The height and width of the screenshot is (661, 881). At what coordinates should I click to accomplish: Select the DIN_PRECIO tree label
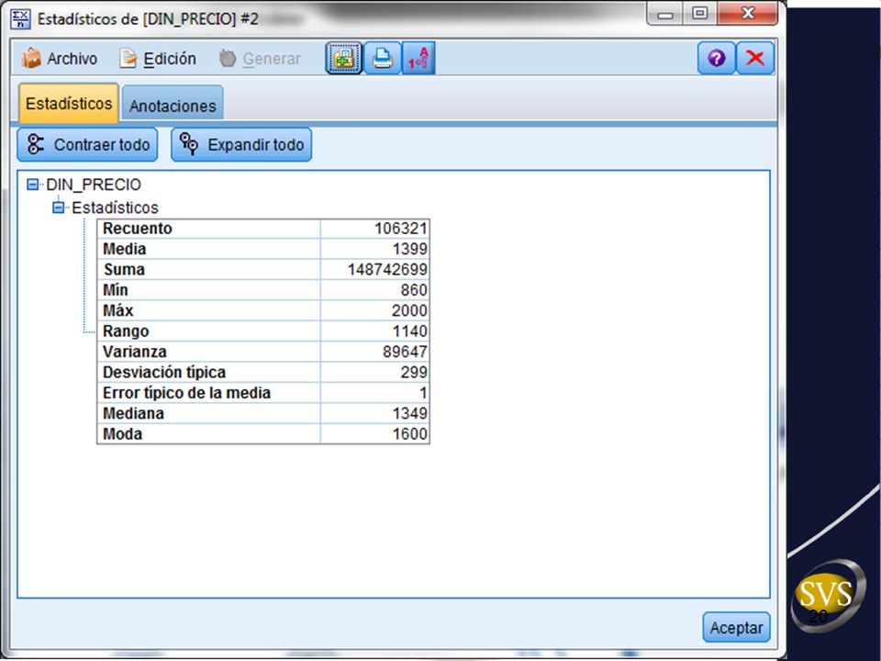pos(94,185)
